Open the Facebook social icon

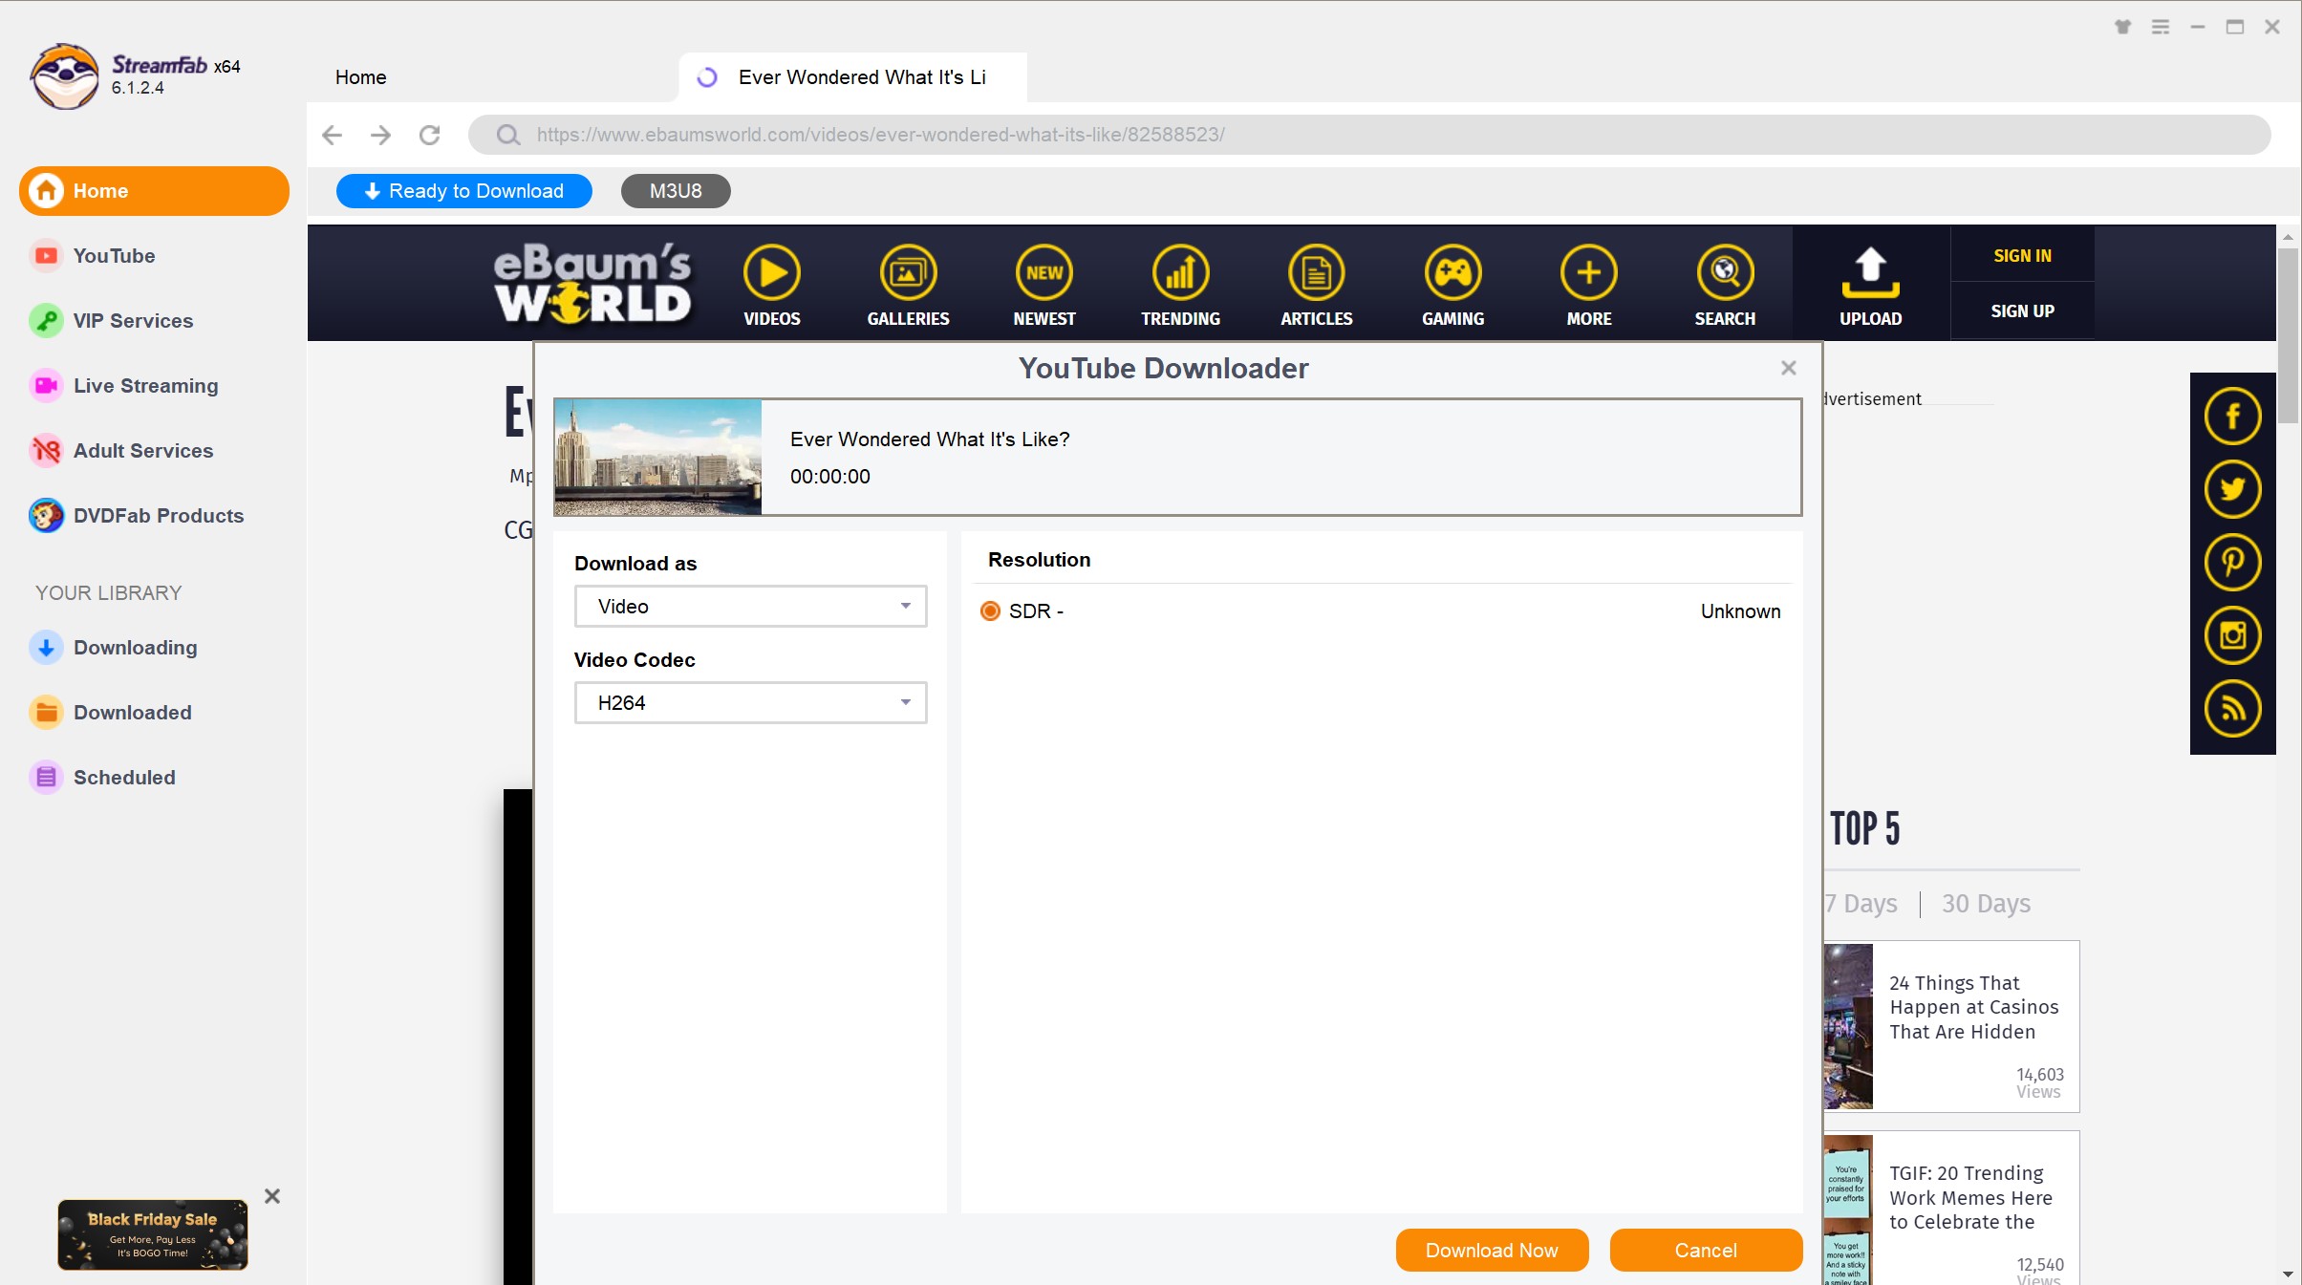pyautogui.click(x=2232, y=417)
